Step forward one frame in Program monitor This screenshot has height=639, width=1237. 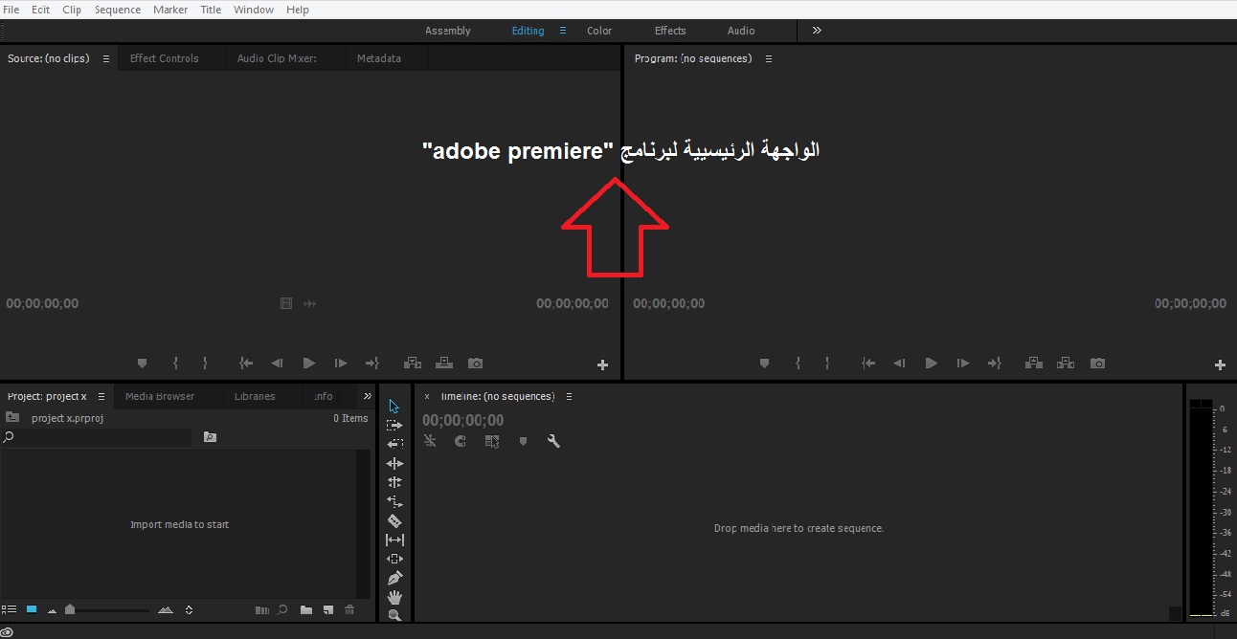[963, 364]
